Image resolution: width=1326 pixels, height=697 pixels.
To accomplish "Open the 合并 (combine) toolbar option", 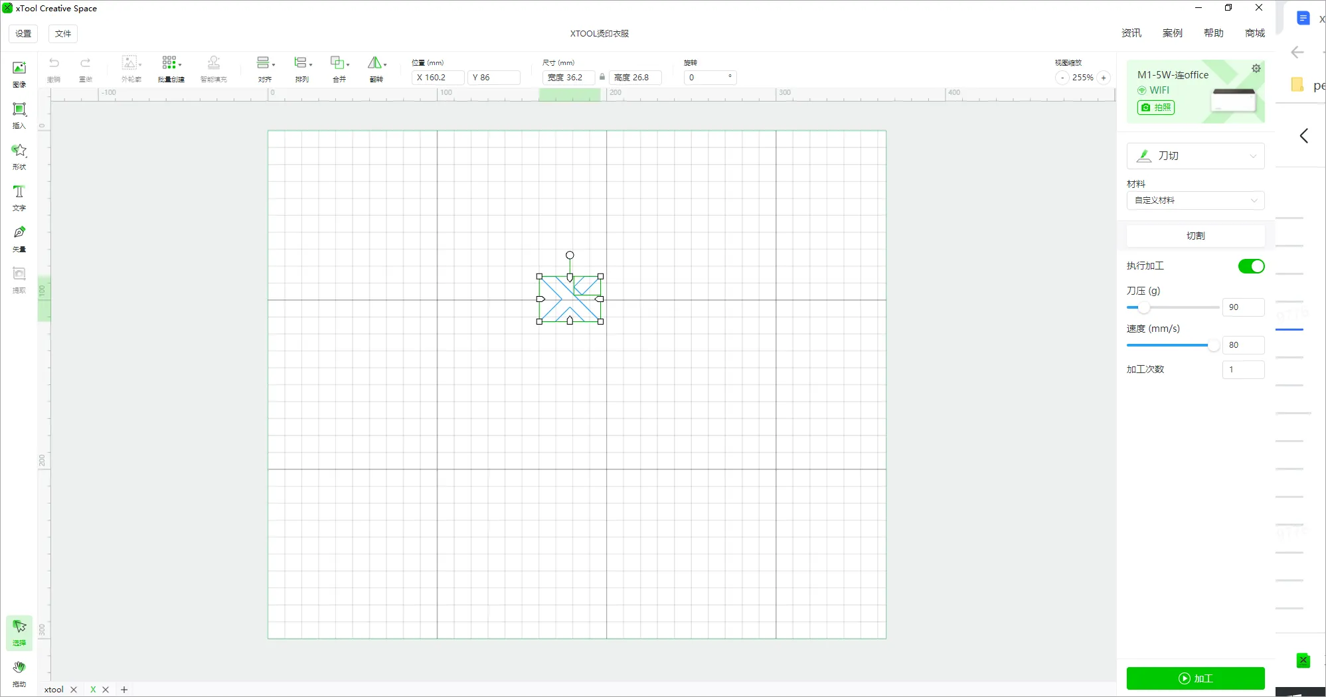I will (x=339, y=68).
